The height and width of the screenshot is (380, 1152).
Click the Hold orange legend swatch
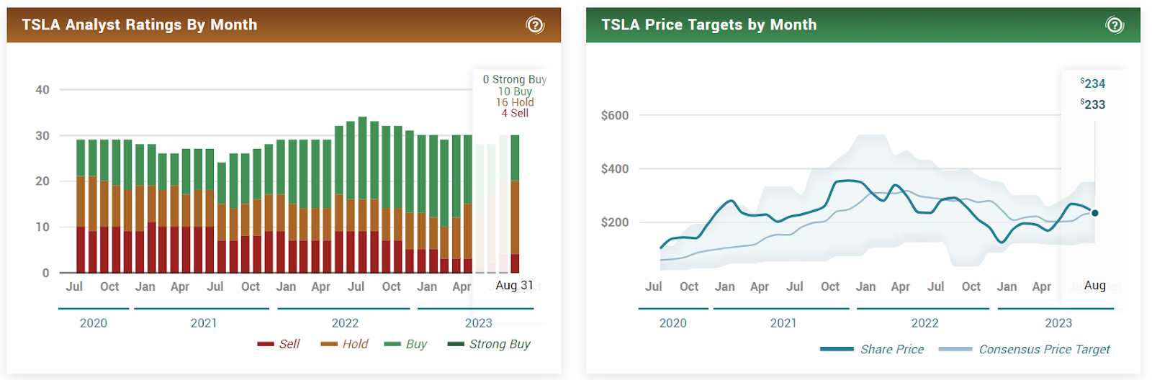[329, 344]
